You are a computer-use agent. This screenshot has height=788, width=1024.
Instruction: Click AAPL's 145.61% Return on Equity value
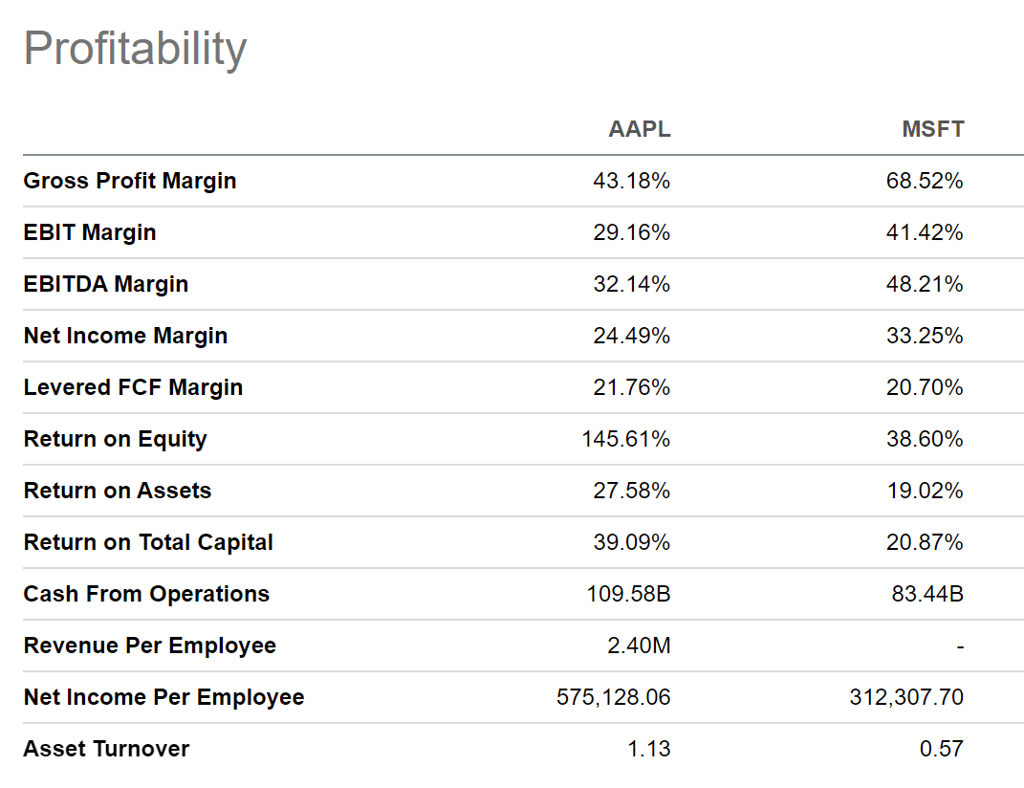click(x=626, y=439)
